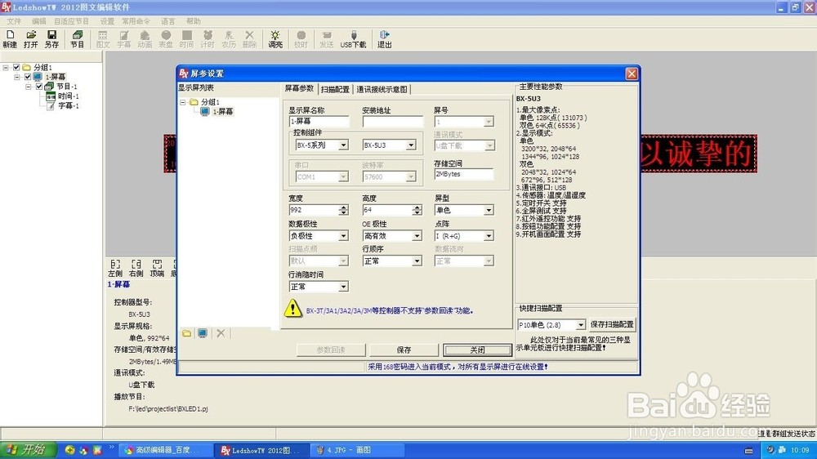Toggle the 分组1 checkbox in main tree
This screenshot has width=817, height=459.
point(16,67)
